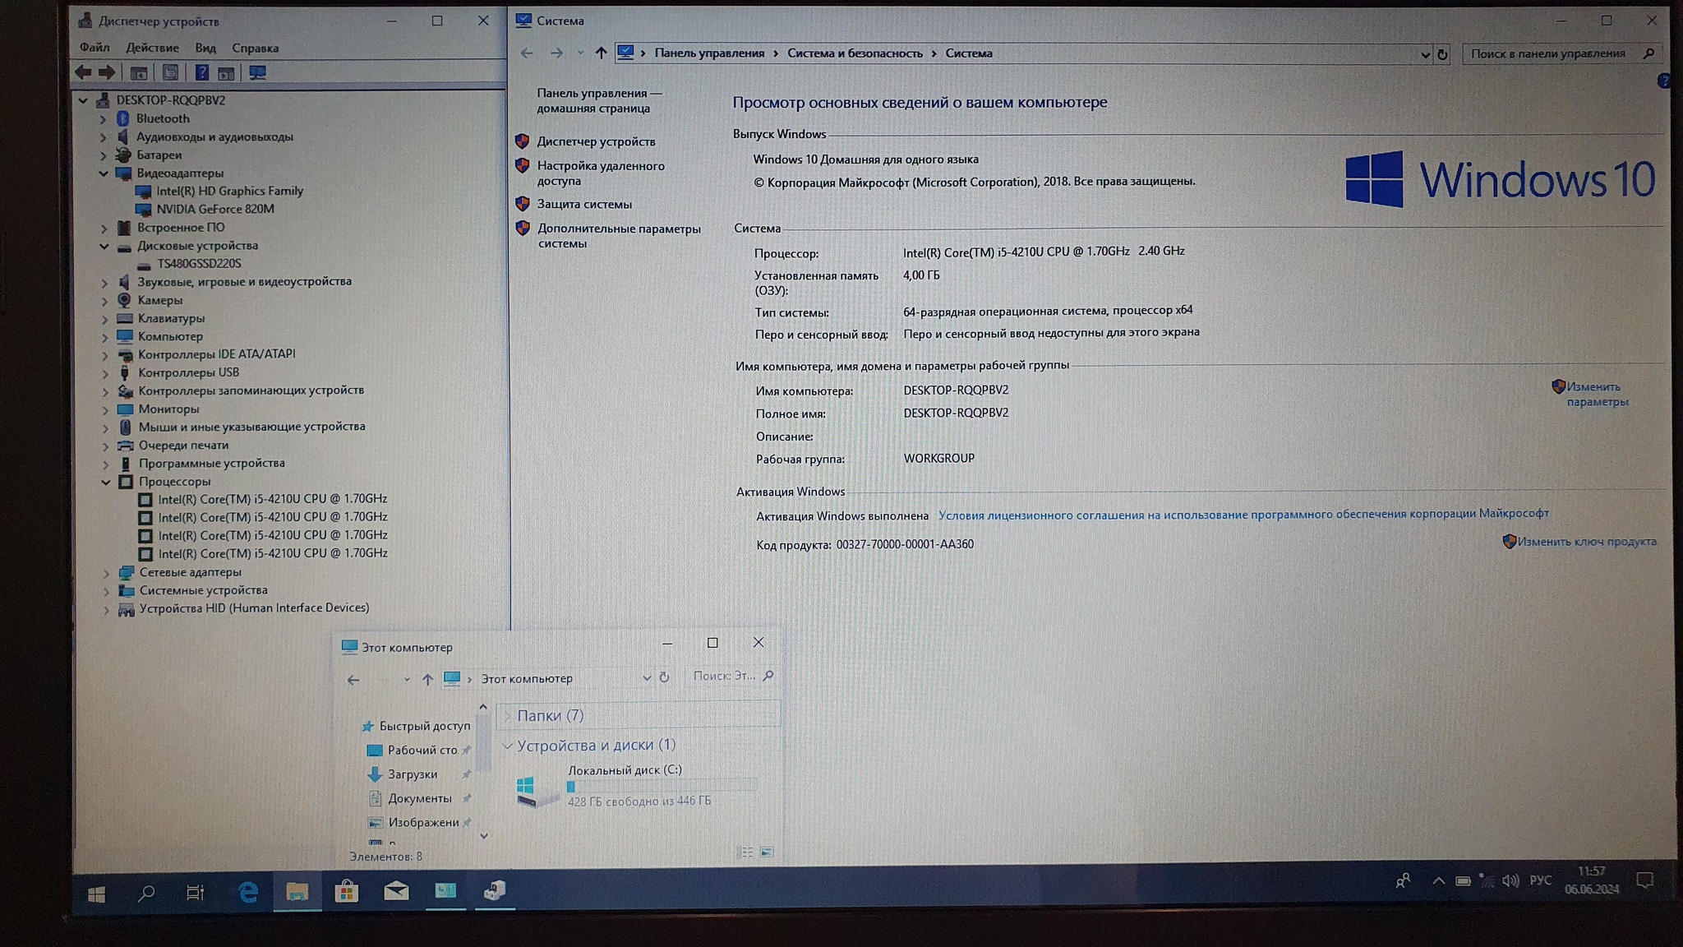The height and width of the screenshot is (947, 1683).
Task: Click the Change product key link
Action: [1586, 542]
